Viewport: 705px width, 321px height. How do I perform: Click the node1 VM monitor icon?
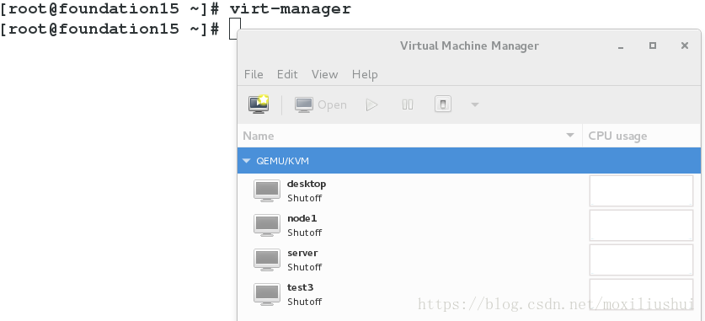(x=267, y=226)
